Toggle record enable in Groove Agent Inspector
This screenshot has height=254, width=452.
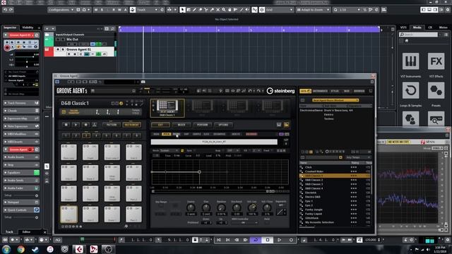click(x=7, y=47)
